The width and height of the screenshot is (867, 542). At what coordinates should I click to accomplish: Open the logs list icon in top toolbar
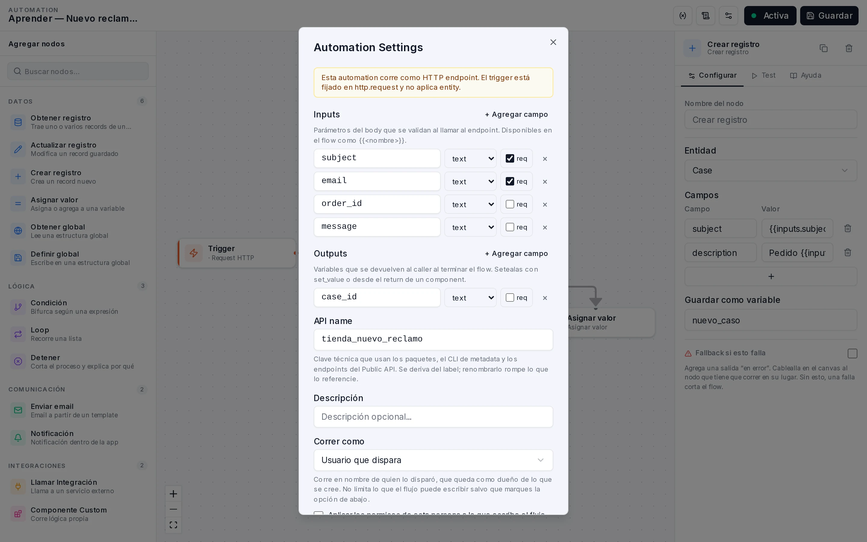pyautogui.click(x=705, y=16)
